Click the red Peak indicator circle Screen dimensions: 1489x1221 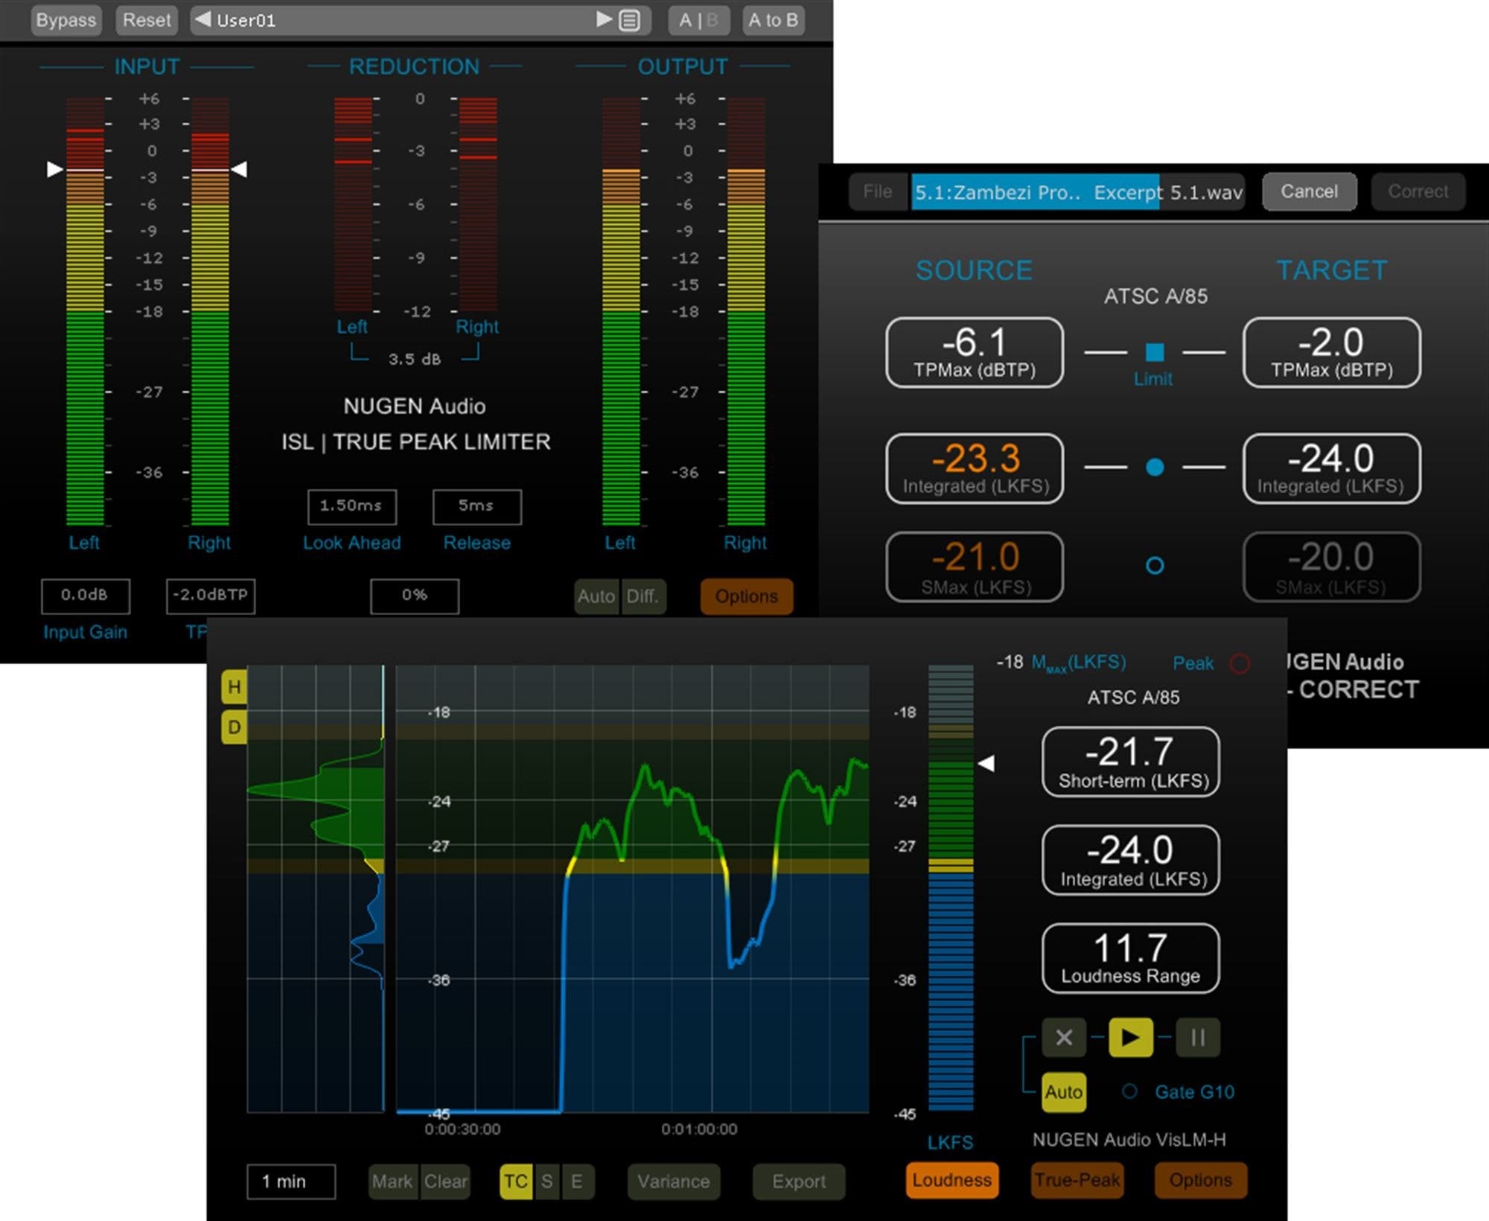tap(1240, 663)
